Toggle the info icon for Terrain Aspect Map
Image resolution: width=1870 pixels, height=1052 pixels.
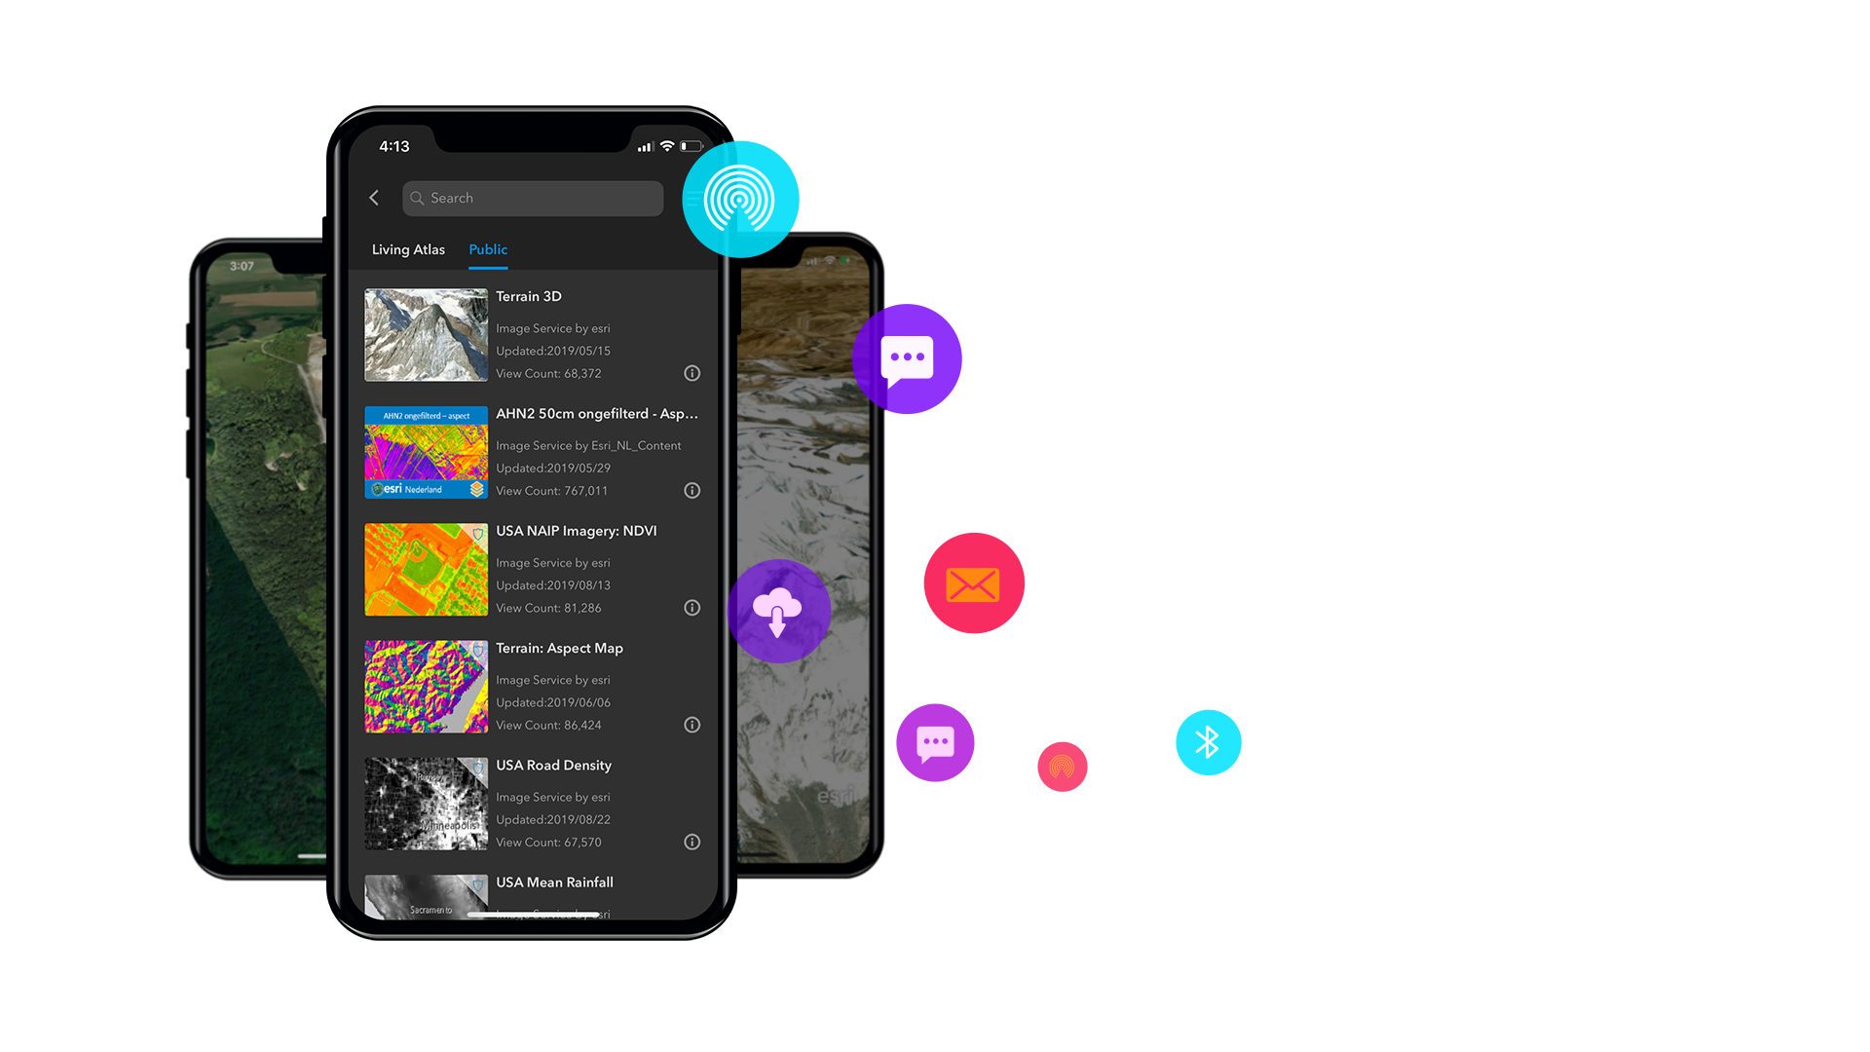692,725
